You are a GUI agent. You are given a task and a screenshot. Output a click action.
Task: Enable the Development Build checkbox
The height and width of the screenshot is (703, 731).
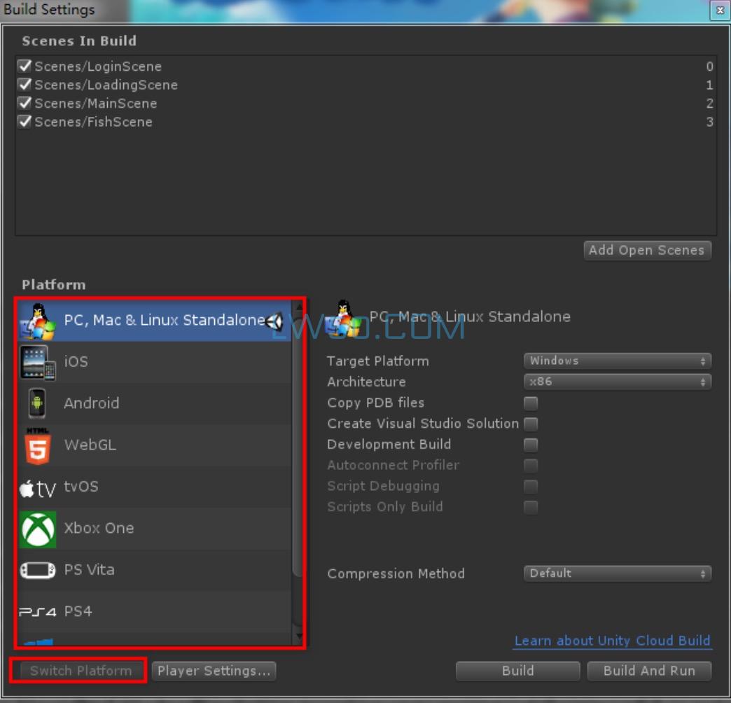click(531, 445)
